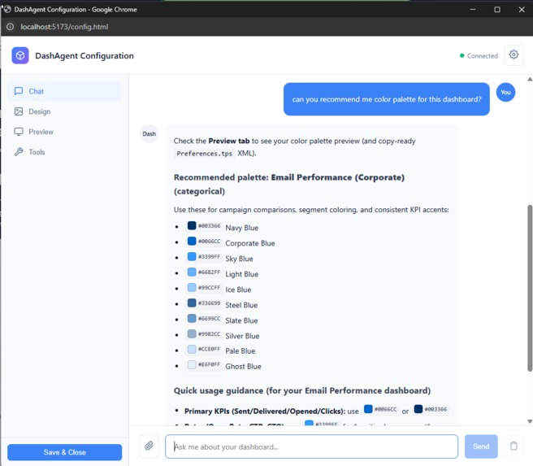This screenshot has width=533, height=466.
Task: Click the Slate Blue color name
Action: (x=241, y=320)
